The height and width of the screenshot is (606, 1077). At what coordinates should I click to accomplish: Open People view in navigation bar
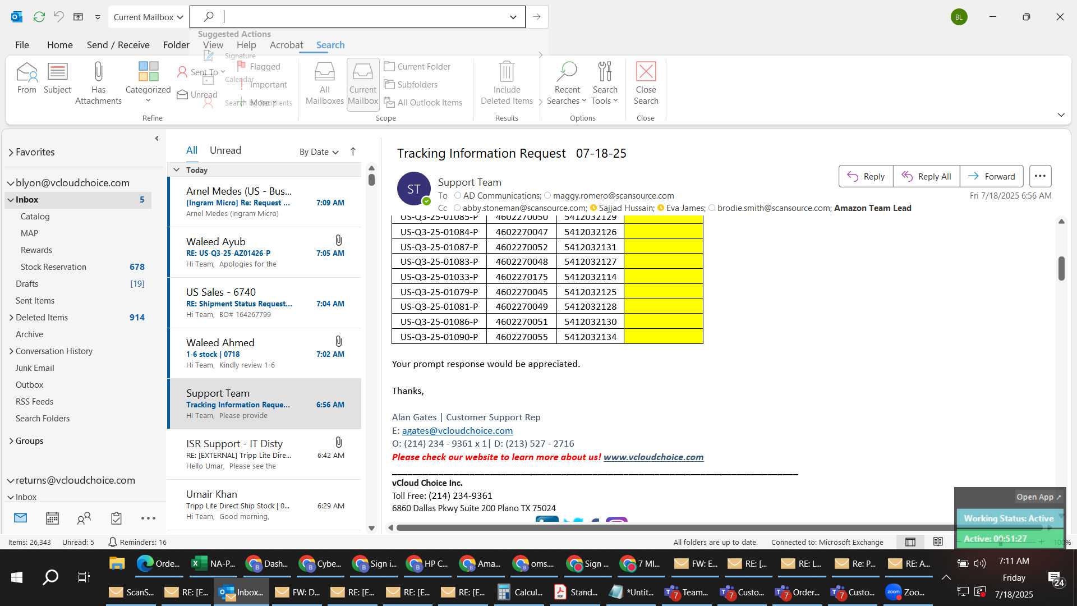(84, 518)
